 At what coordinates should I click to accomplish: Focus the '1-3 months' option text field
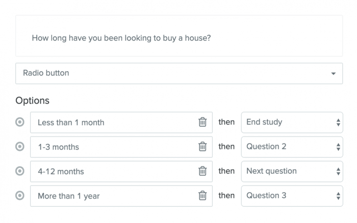(x=112, y=147)
